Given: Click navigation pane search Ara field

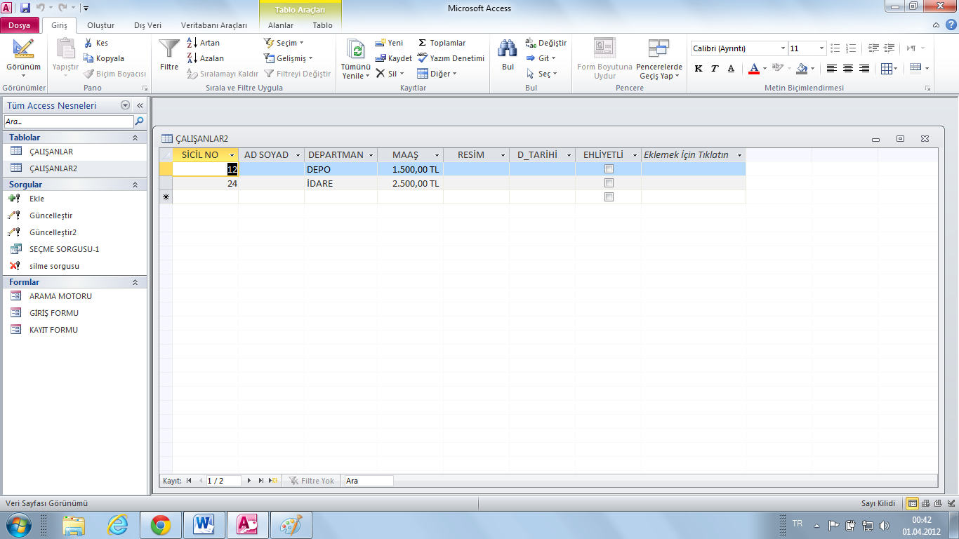Looking at the screenshot, I should [x=69, y=121].
